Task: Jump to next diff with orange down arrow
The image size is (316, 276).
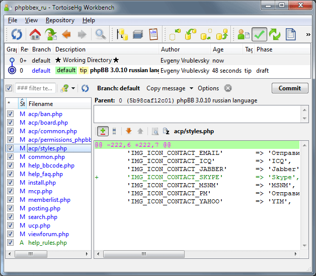Action: 129,131
